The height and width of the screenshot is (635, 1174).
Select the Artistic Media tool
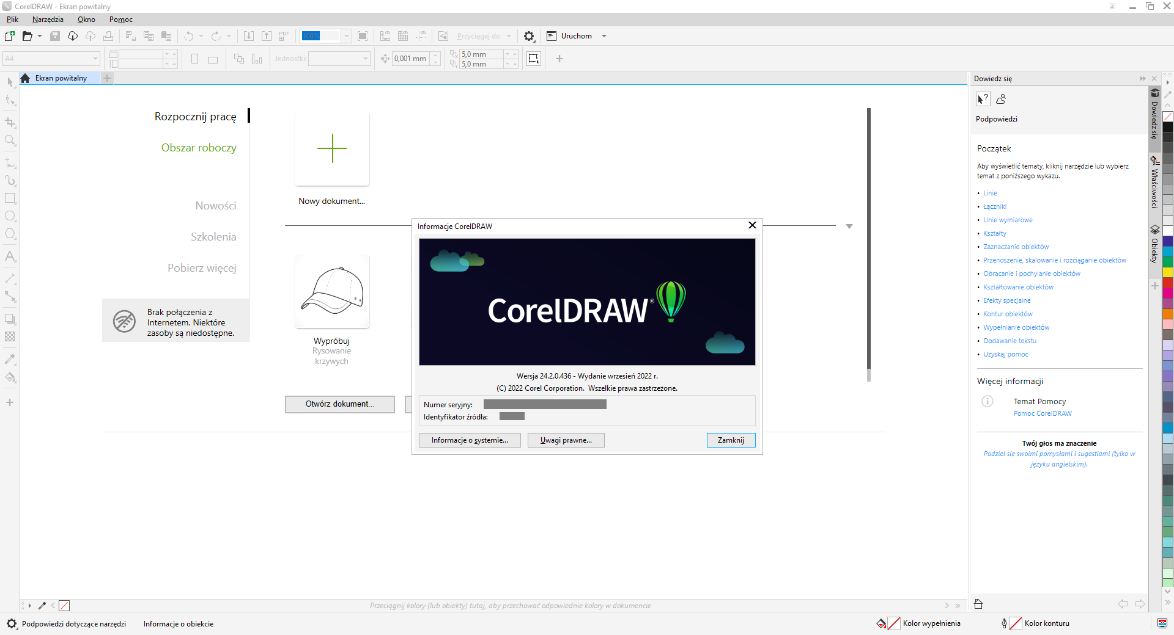pos(10,181)
